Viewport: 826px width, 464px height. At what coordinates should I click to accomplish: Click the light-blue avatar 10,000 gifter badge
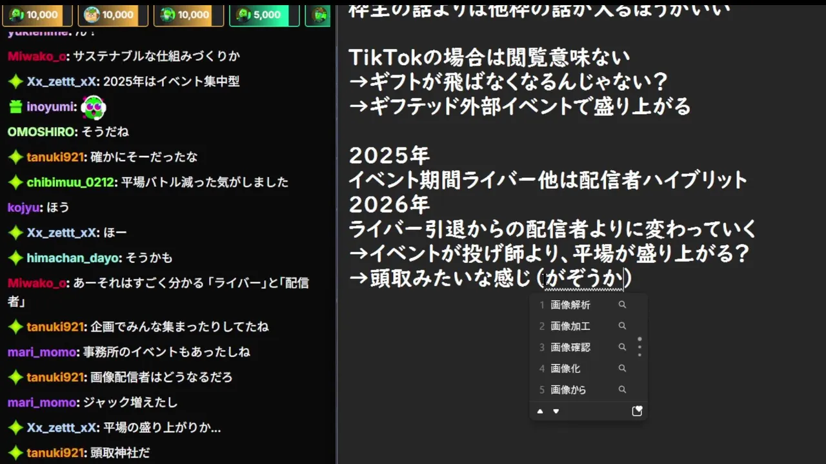click(113, 15)
